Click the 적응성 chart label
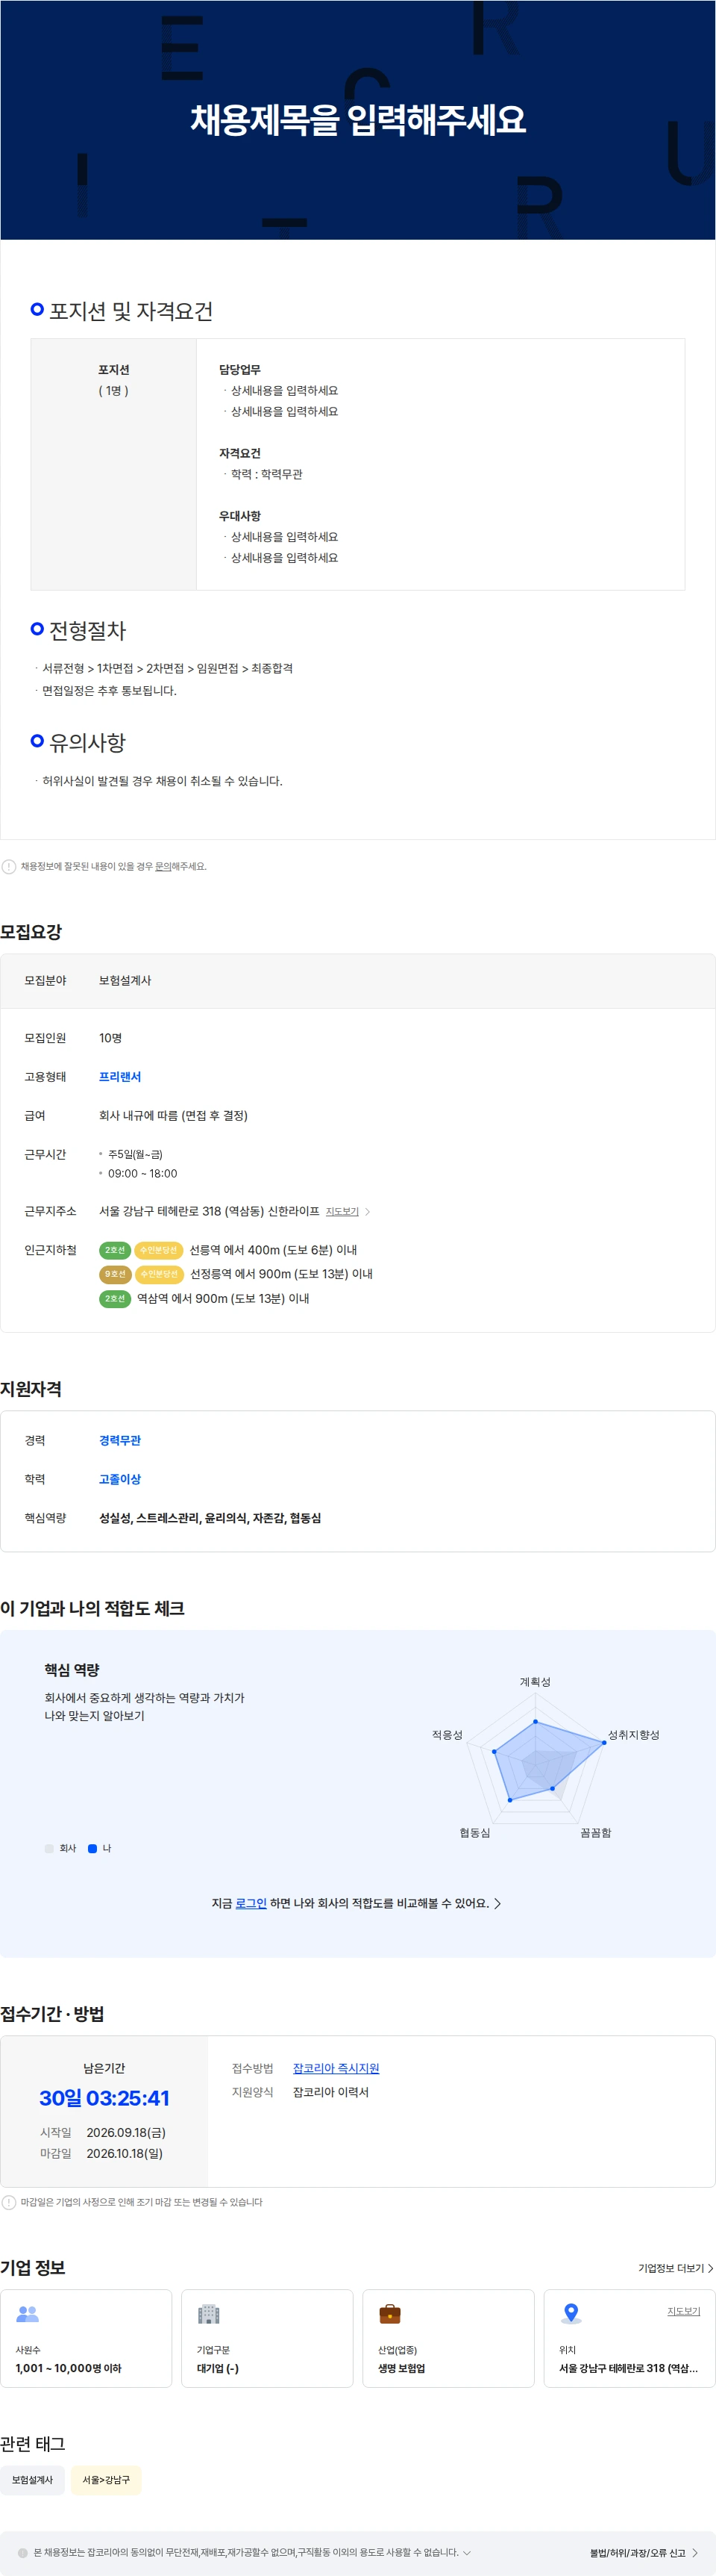 click(447, 1735)
